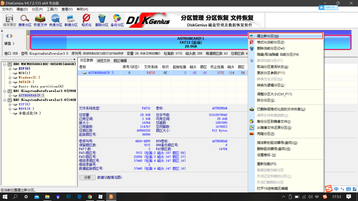Click the Save Changes (保存更改) toolbar icon
This screenshot has height=201, width=358.
10,20
